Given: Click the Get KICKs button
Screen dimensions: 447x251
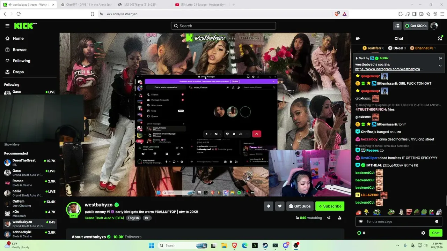Looking at the screenshot, I should (x=416, y=26).
